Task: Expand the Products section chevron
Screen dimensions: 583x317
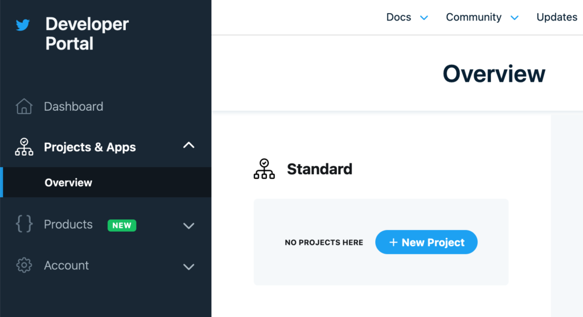Action: [189, 226]
